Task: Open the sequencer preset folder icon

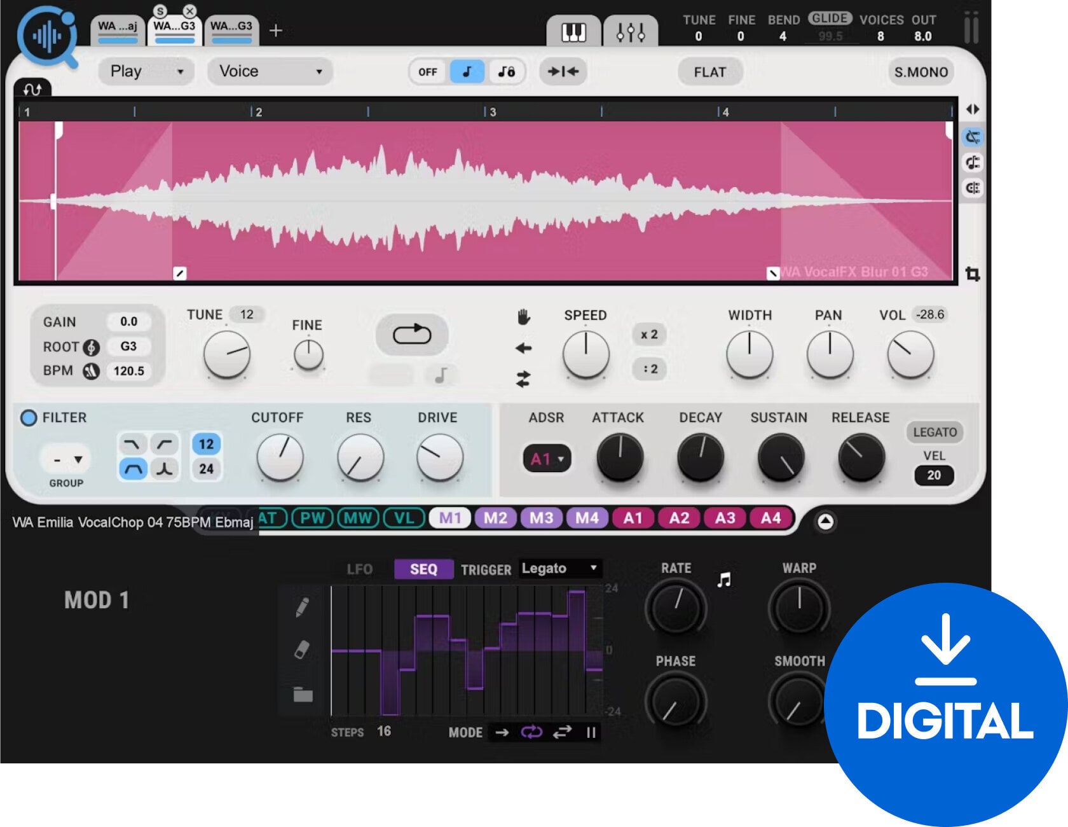Action: pyautogui.click(x=301, y=693)
